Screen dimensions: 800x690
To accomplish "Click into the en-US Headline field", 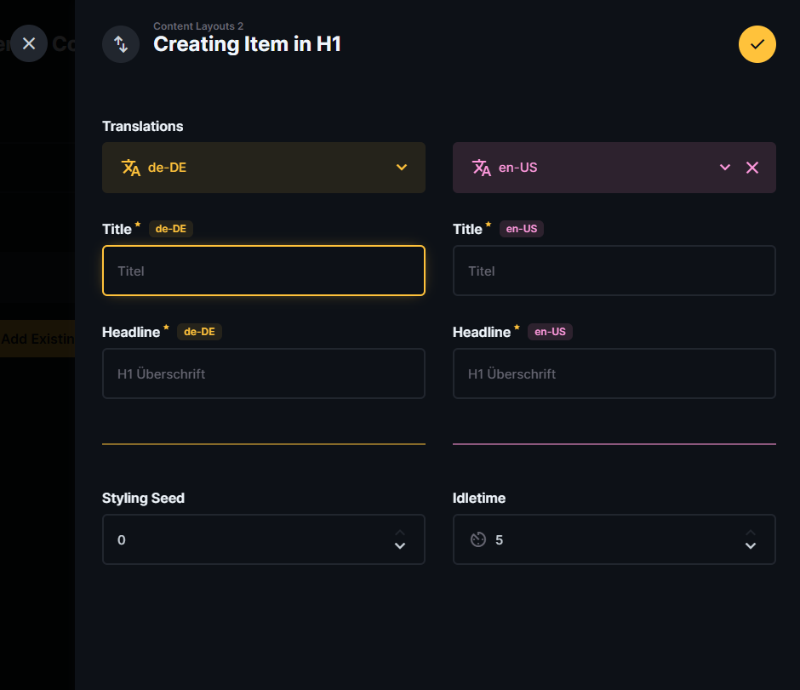I will [x=614, y=374].
